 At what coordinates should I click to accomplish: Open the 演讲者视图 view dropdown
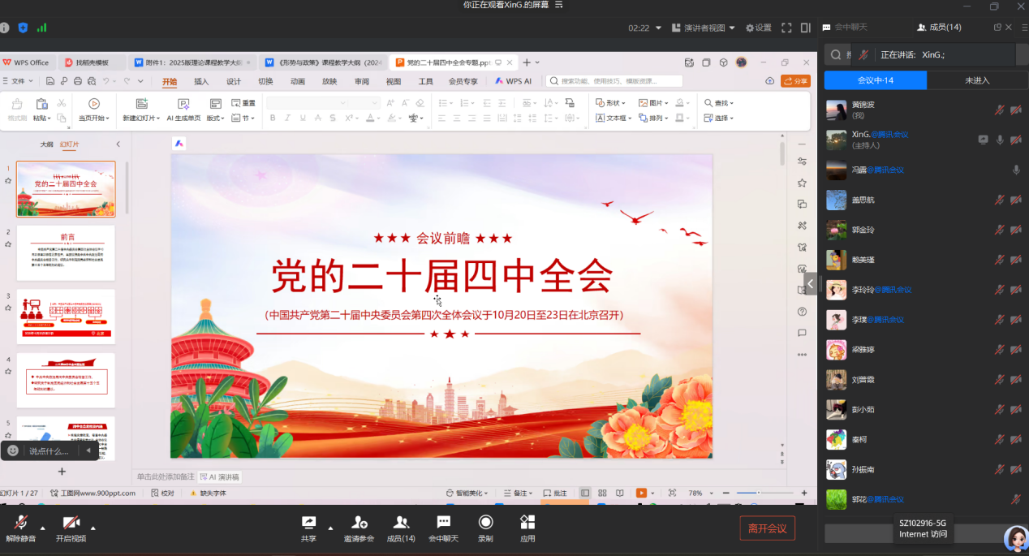point(704,28)
